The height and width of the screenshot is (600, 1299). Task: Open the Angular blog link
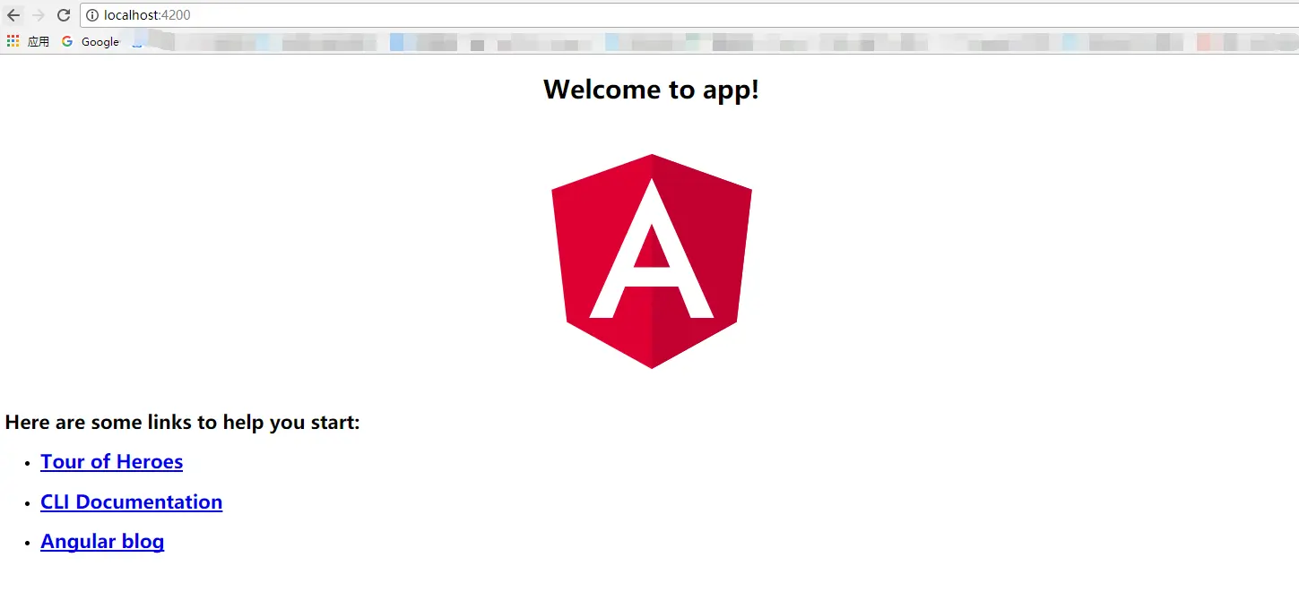point(102,542)
